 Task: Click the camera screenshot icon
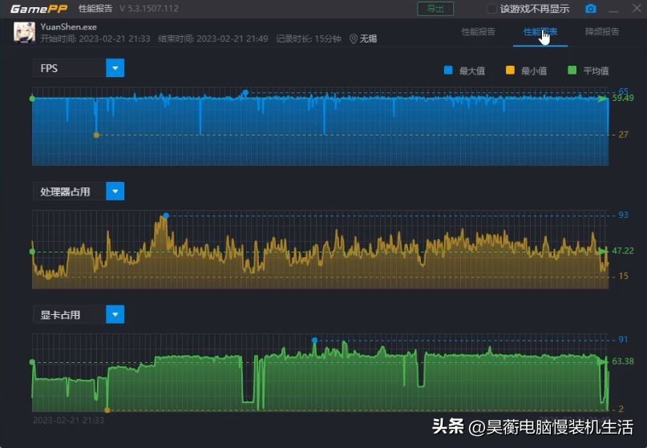pyautogui.click(x=590, y=9)
